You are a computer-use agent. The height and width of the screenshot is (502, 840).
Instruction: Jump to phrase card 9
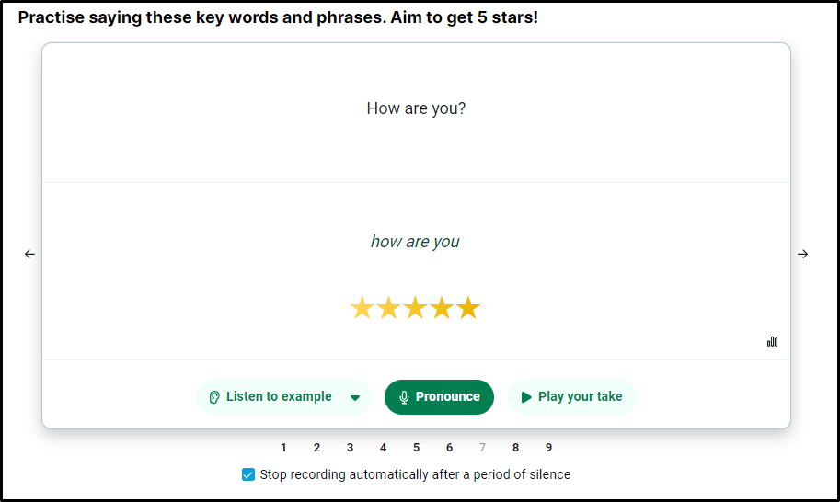(x=548, y=448)
